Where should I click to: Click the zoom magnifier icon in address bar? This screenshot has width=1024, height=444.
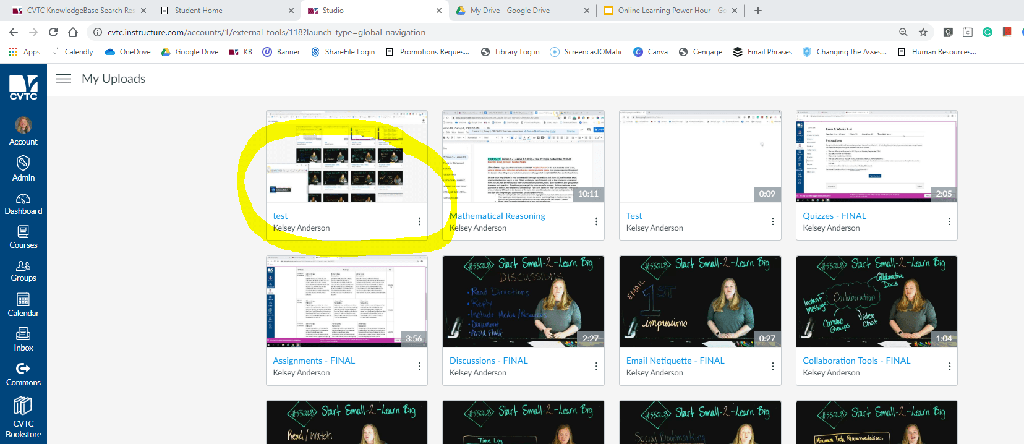coord(903,32)
